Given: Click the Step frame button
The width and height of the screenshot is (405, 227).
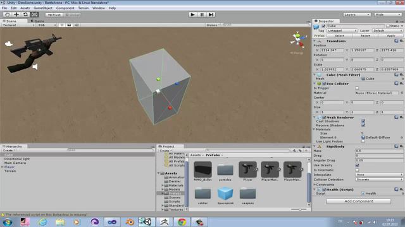Looking at the screenshot, I should [211, 15].
